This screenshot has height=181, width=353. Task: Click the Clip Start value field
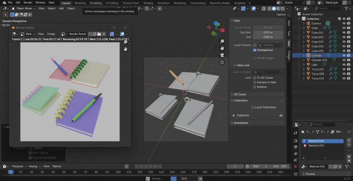[x=268, y=32]
